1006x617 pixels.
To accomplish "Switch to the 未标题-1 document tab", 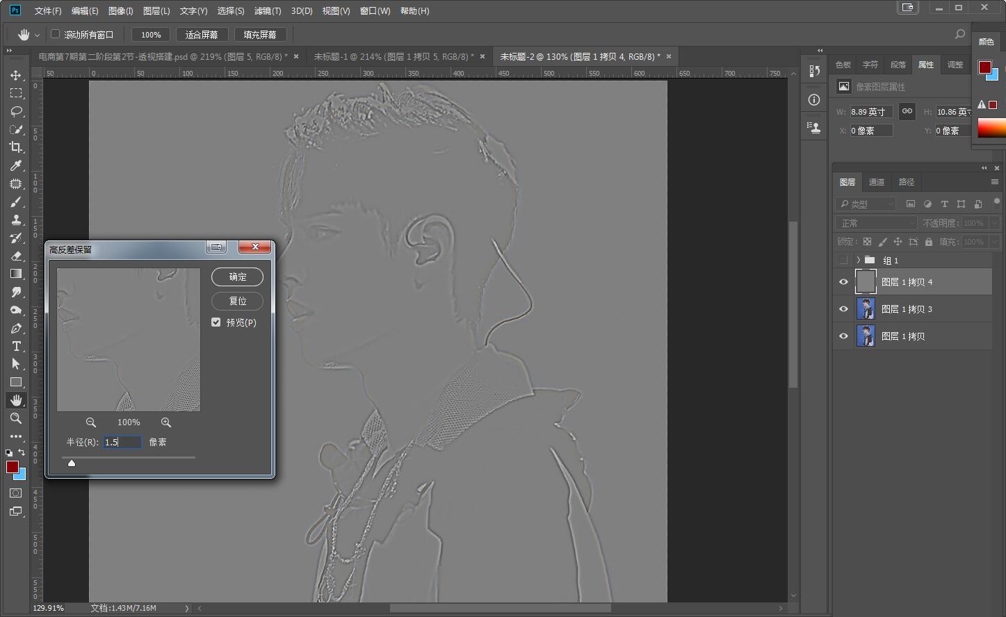I will [x=394, y=56].
